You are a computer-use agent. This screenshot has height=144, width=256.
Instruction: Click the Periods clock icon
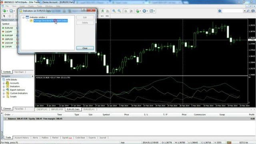click(x=144, y=11)
